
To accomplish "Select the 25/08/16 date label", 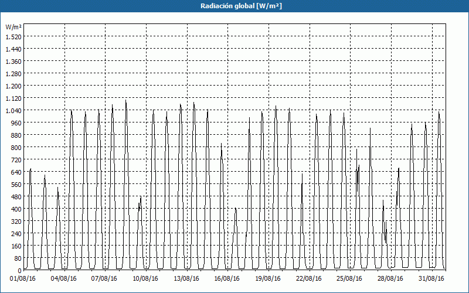I will tap(349, 278).
